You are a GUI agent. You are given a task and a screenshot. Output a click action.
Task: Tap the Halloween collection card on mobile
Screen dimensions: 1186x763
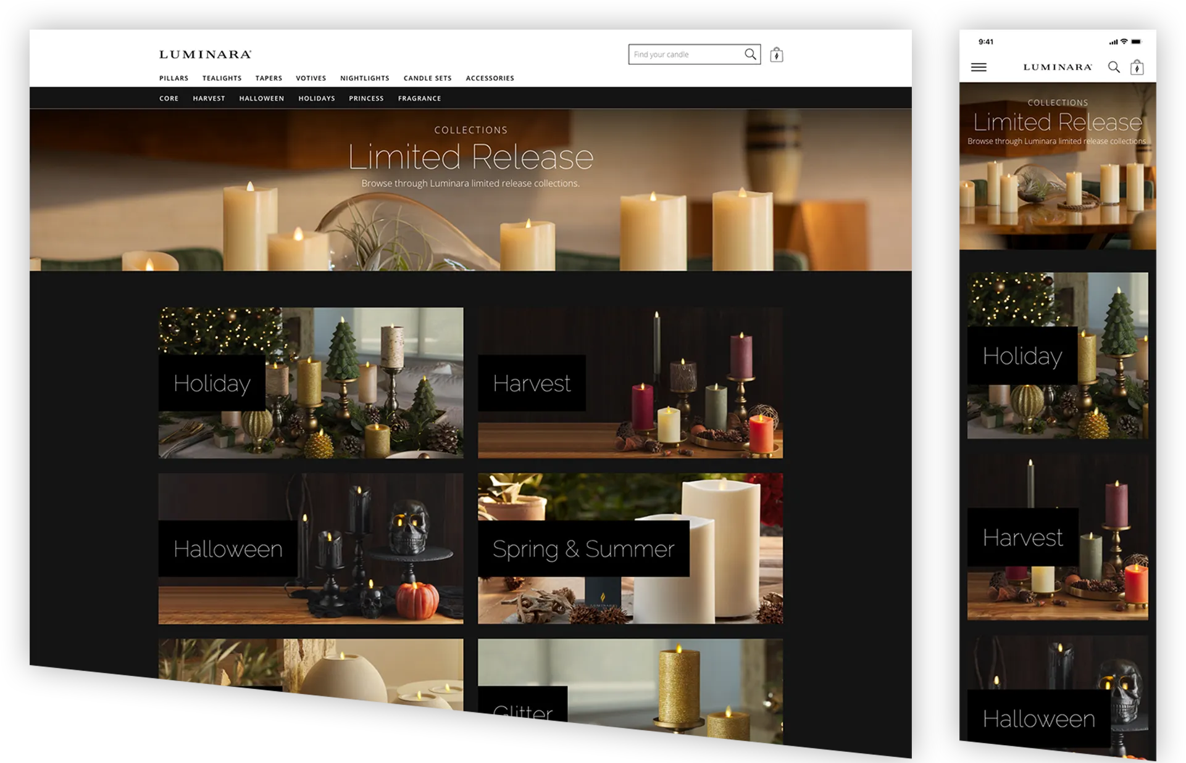coord(1058,696)
